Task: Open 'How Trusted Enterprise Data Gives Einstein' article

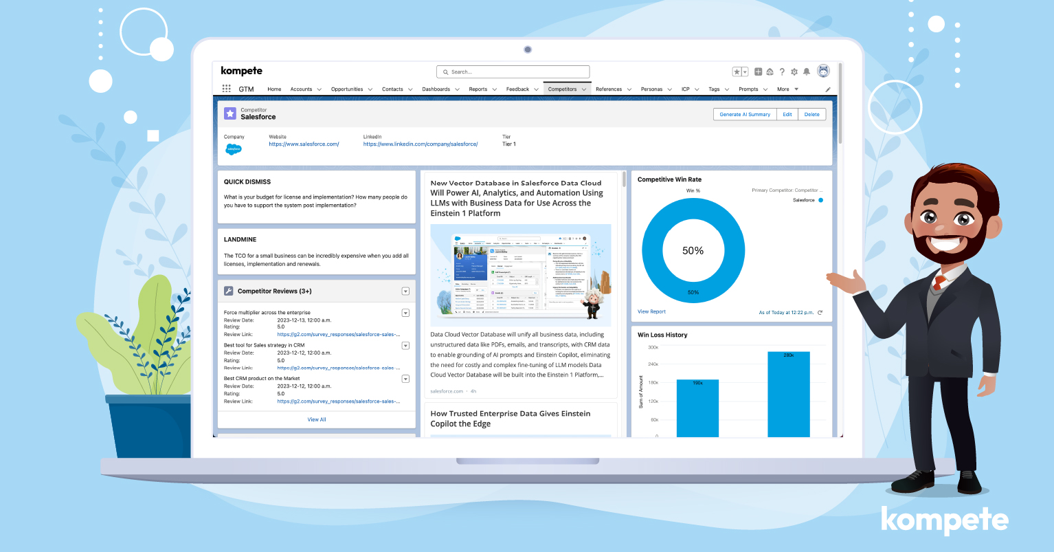Action: [x=511, y=419]
